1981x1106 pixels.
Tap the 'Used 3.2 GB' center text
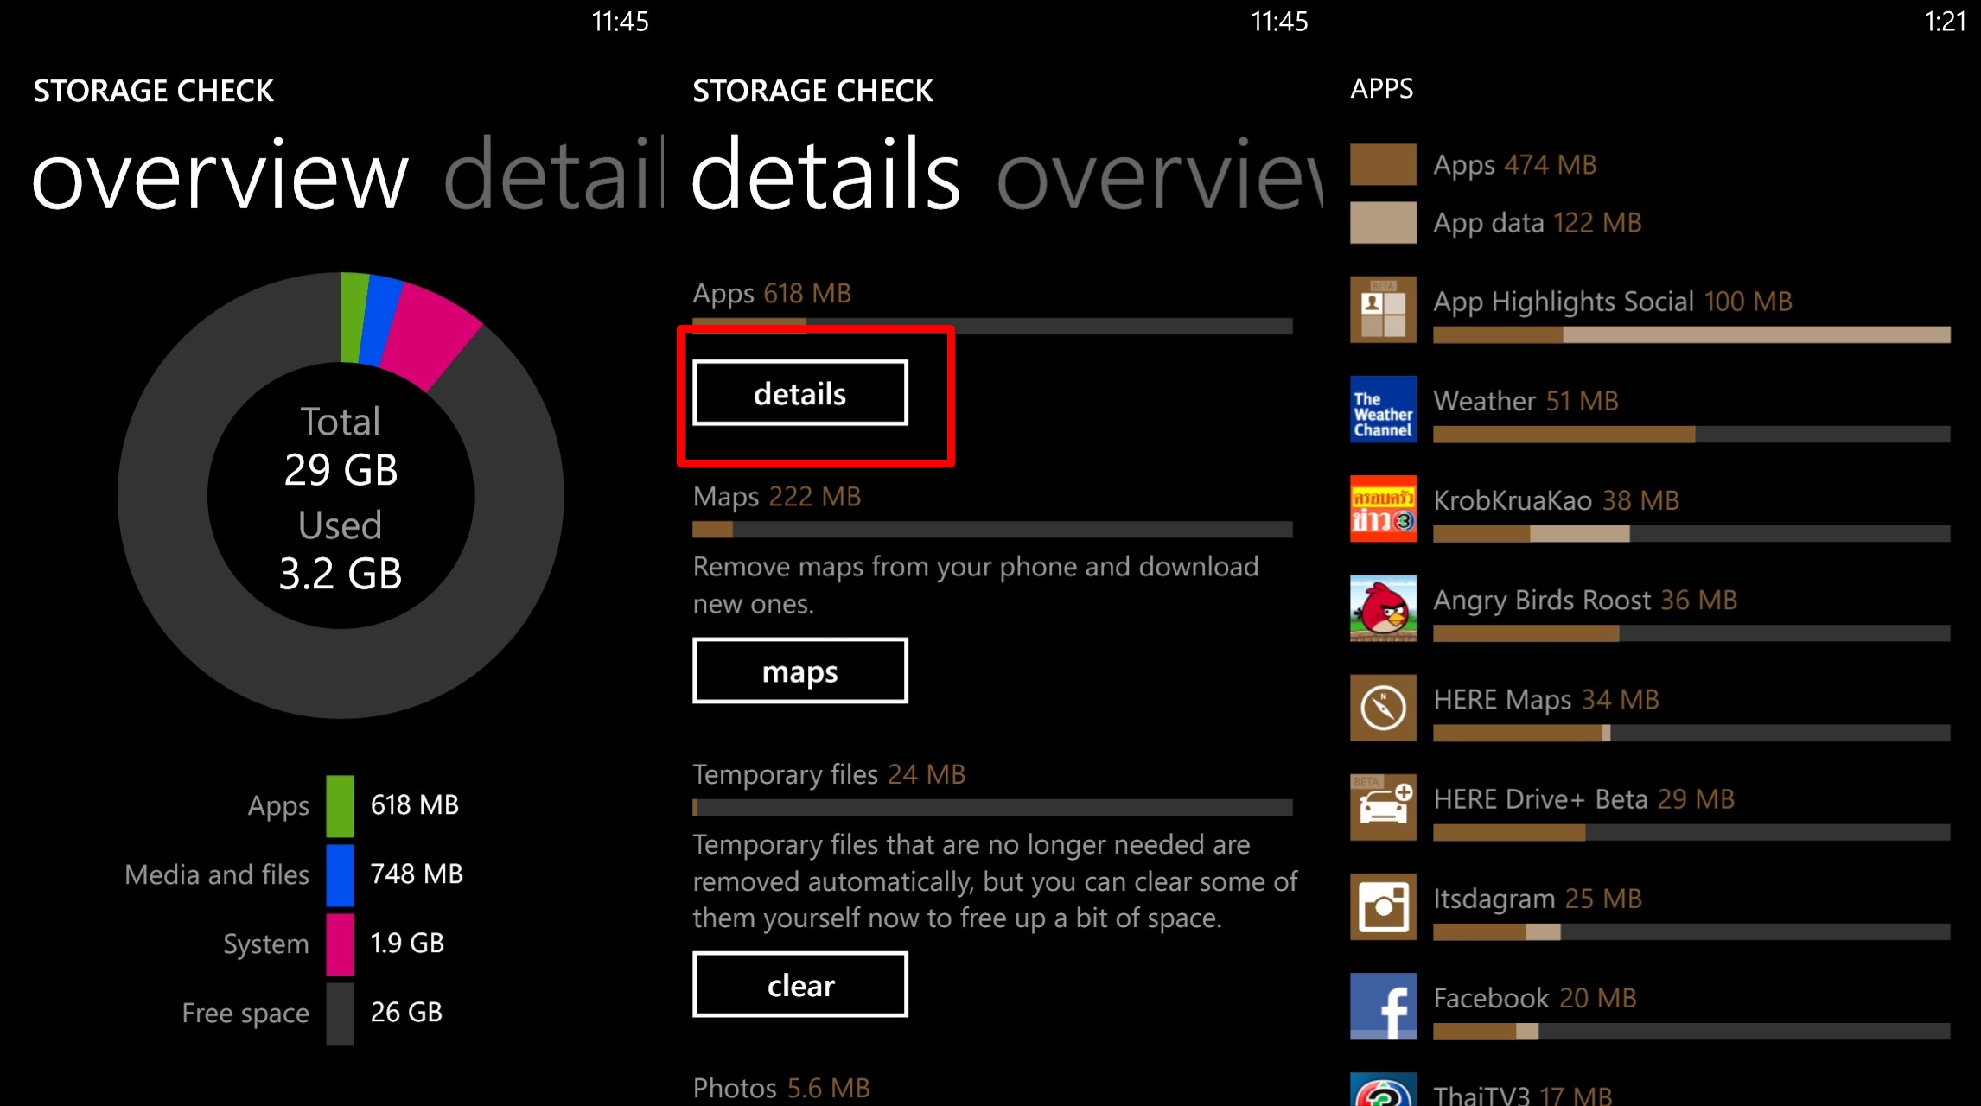[x=341, y=550]
